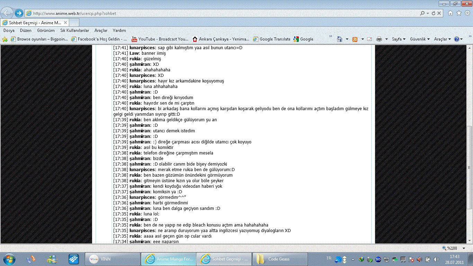Open the Güvenlik dropdown menu
The width and height of the screenshot is (473, 266).
[420, 39]
